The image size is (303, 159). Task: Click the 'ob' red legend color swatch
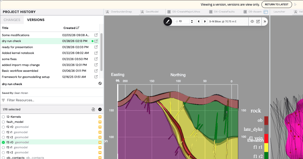(x=266, y=121)
